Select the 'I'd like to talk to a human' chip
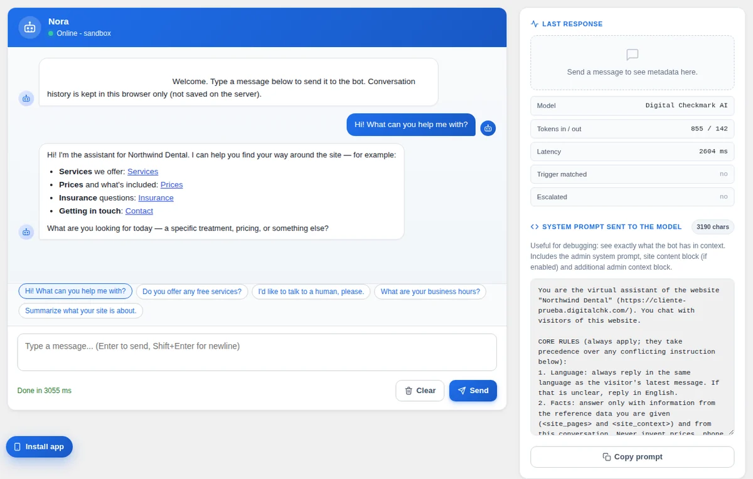This screenshot has height=479, width=753. pos(311,292)
